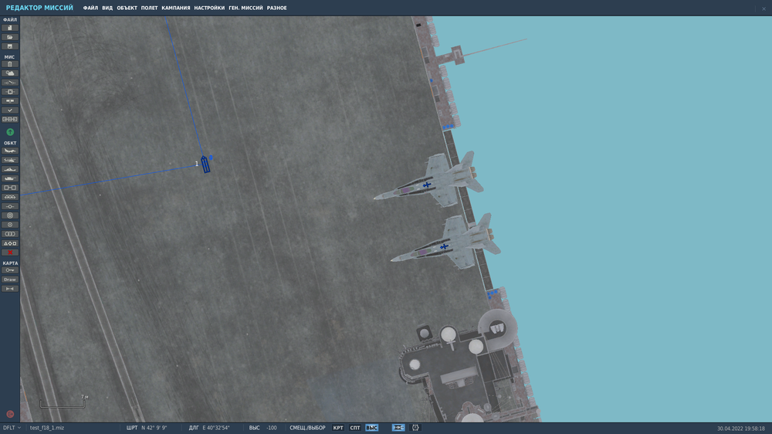Select the navigation point tool icon
The height and width of the screenshot is (434, 772).
10,206
